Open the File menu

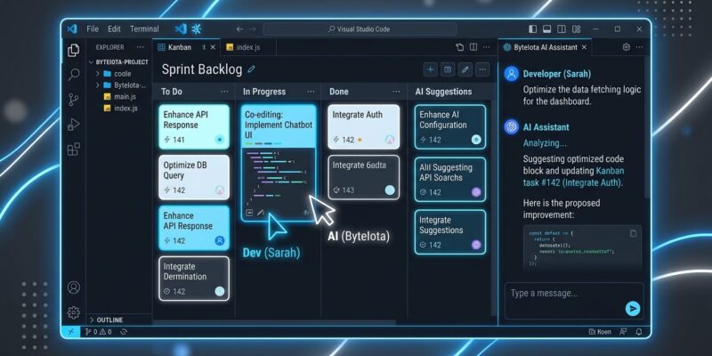point(93,29)
